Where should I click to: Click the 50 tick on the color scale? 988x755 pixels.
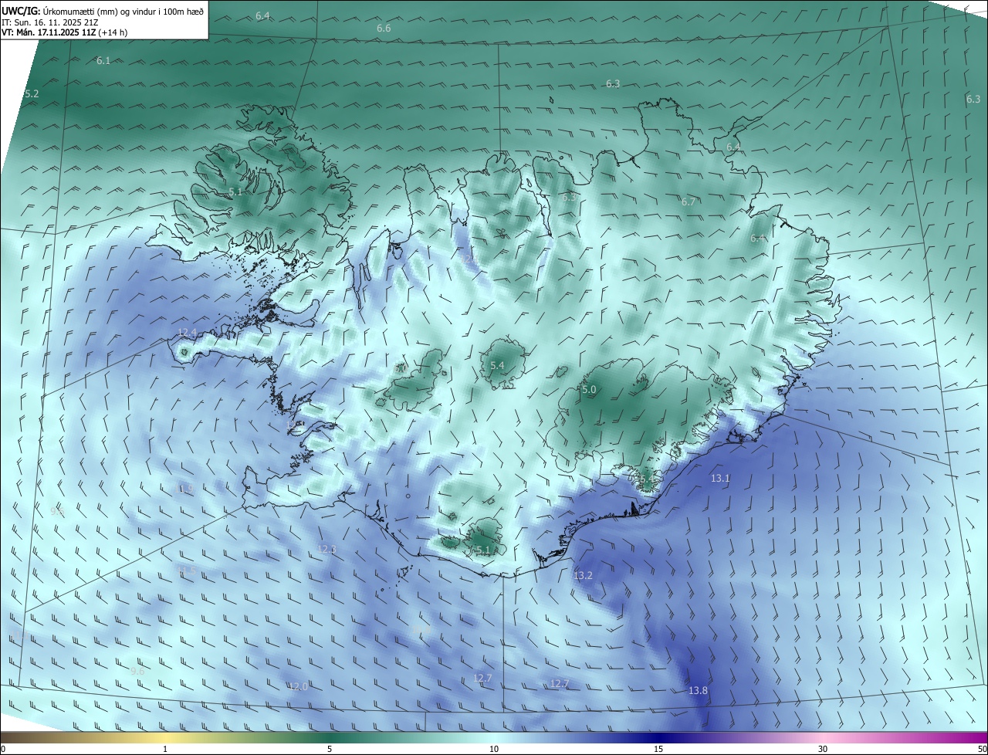[x=982, y=750]
